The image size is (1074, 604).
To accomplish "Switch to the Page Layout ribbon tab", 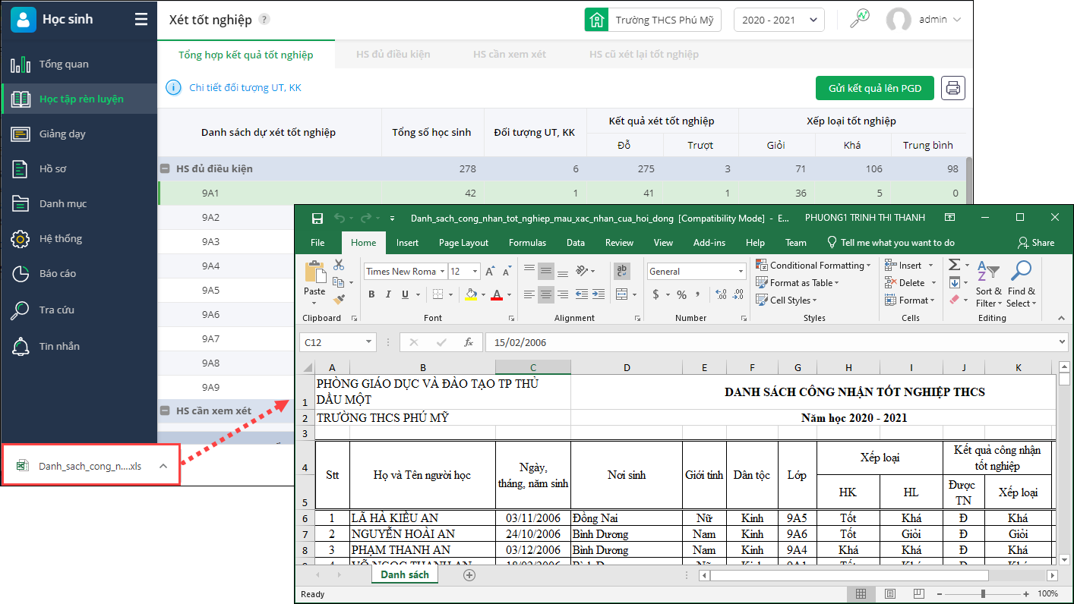I will pyautogui.click(x=463, y=243).
